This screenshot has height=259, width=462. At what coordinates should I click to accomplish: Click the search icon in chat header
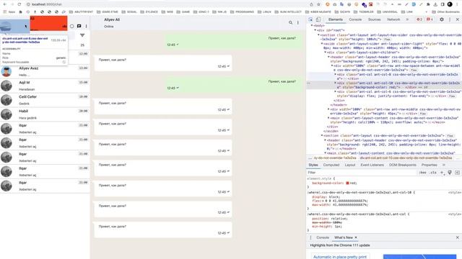coord(290,22)
